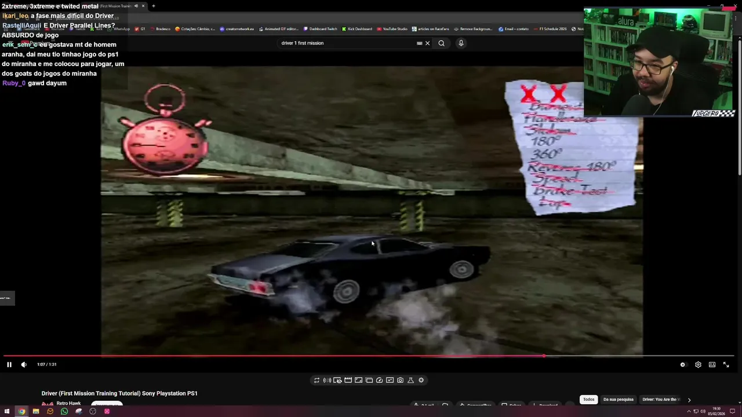Open the G1 bookmark
Image resolution: width=742 pixels, height=417 pixels.
point(140,29)
